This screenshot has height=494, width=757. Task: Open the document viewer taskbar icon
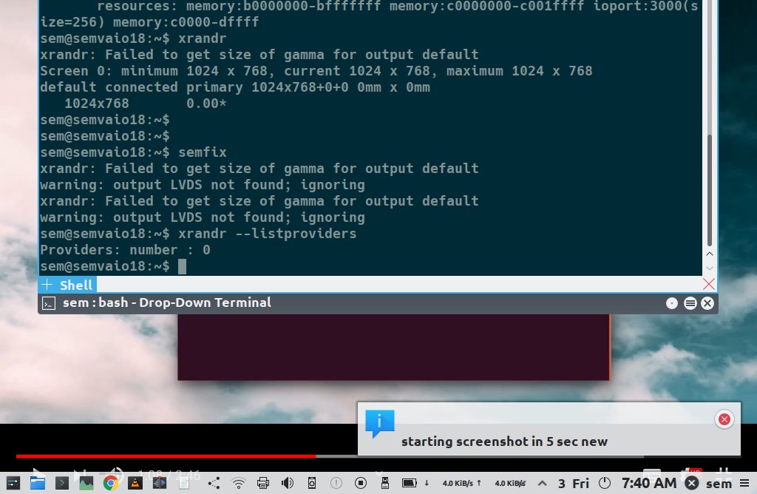184,483
